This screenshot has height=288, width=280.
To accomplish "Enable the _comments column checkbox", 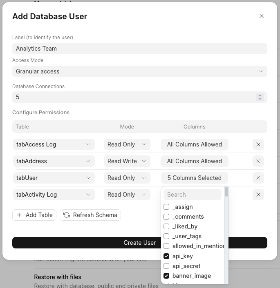I will tap(166, 217).
